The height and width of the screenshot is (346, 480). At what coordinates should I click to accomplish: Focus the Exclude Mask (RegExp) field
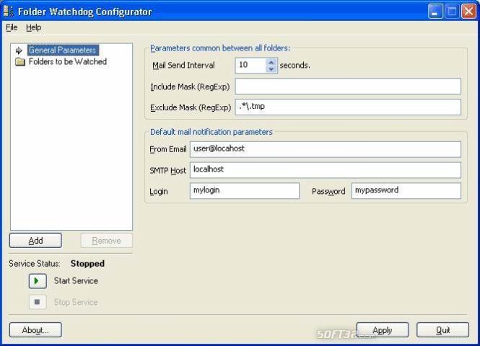pyautogui.click(x=348, y=107)
